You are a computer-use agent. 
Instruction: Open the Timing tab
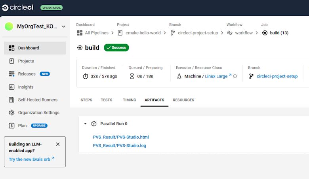129,100
